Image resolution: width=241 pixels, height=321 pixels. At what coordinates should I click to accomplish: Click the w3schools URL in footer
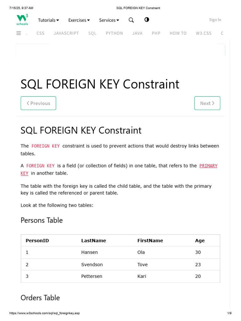pyautogui.click(x=45, y=313)
